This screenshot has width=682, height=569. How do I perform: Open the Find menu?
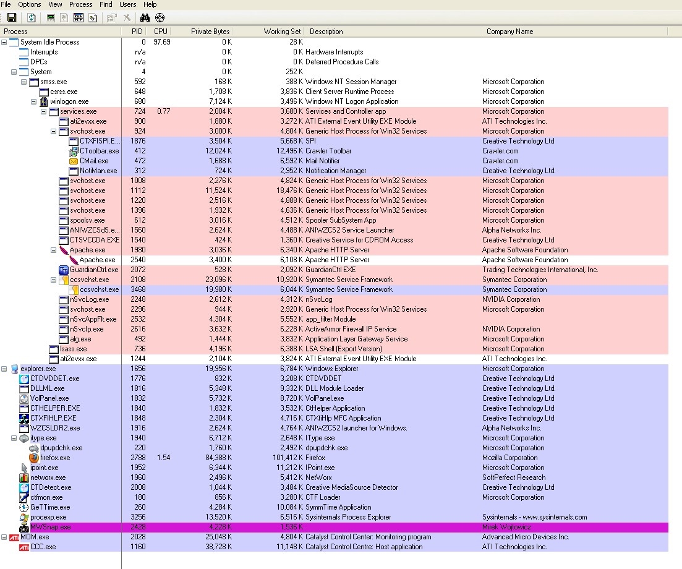[106, 4]
